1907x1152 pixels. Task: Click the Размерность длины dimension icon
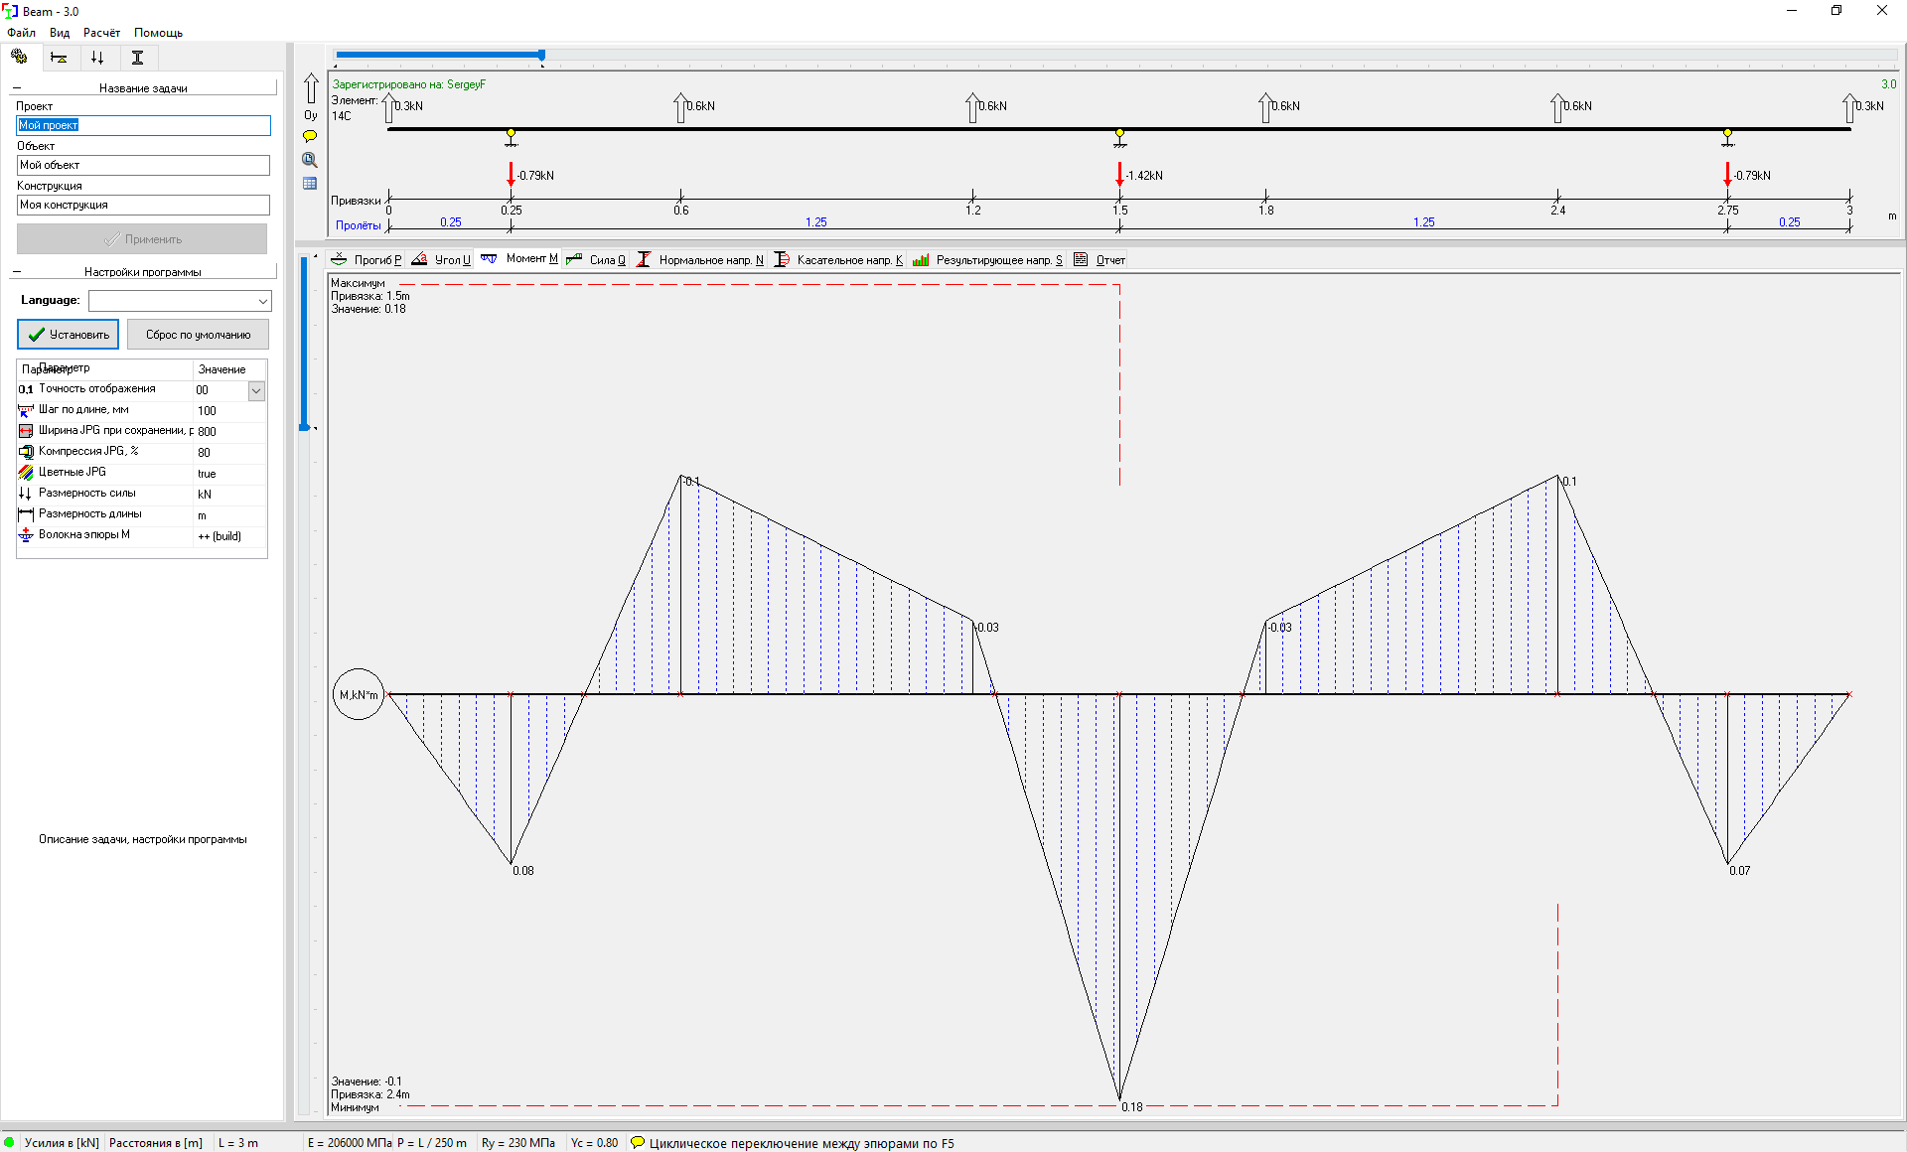coord(26,514)
